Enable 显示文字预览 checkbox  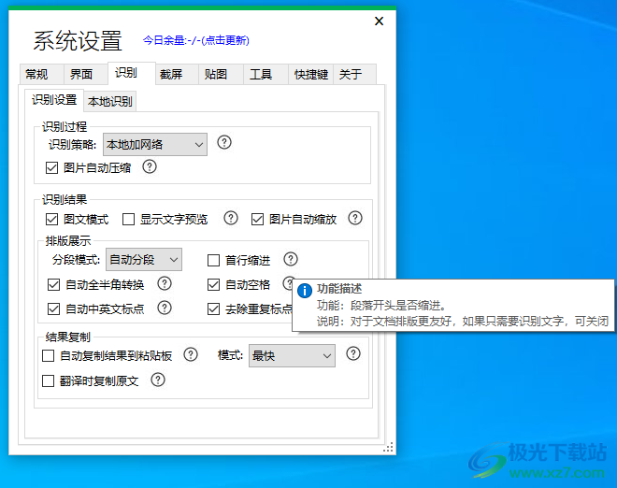point(128,219)
